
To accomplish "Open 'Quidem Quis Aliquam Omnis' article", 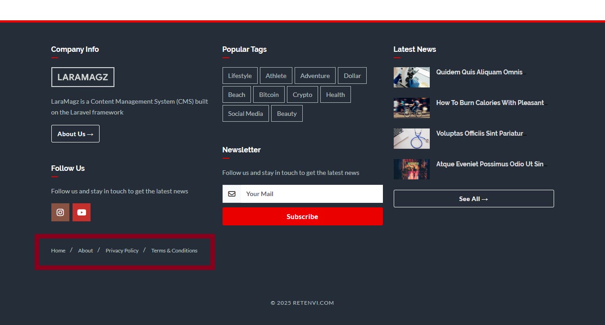I will tap(479, 72).
